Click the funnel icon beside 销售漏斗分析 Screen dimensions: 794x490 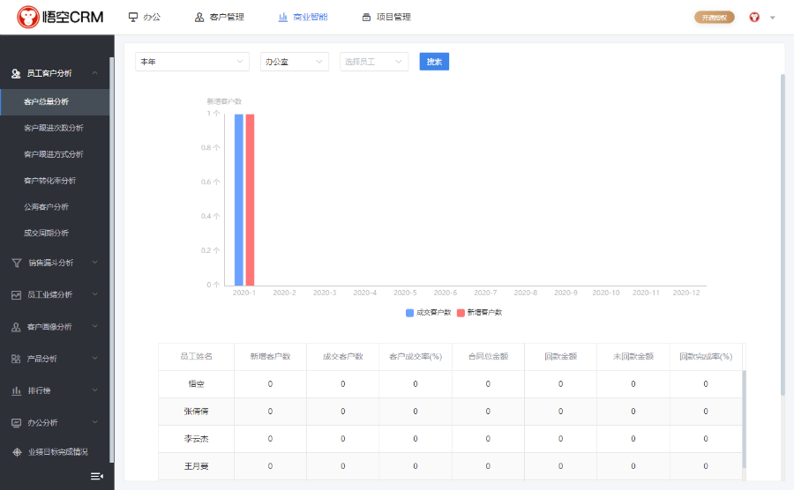tap(16, 263)
